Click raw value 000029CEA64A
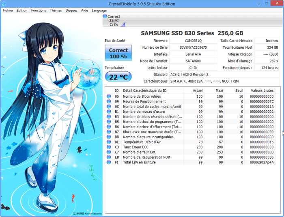 pyautogui.click(x=262, y=162)
